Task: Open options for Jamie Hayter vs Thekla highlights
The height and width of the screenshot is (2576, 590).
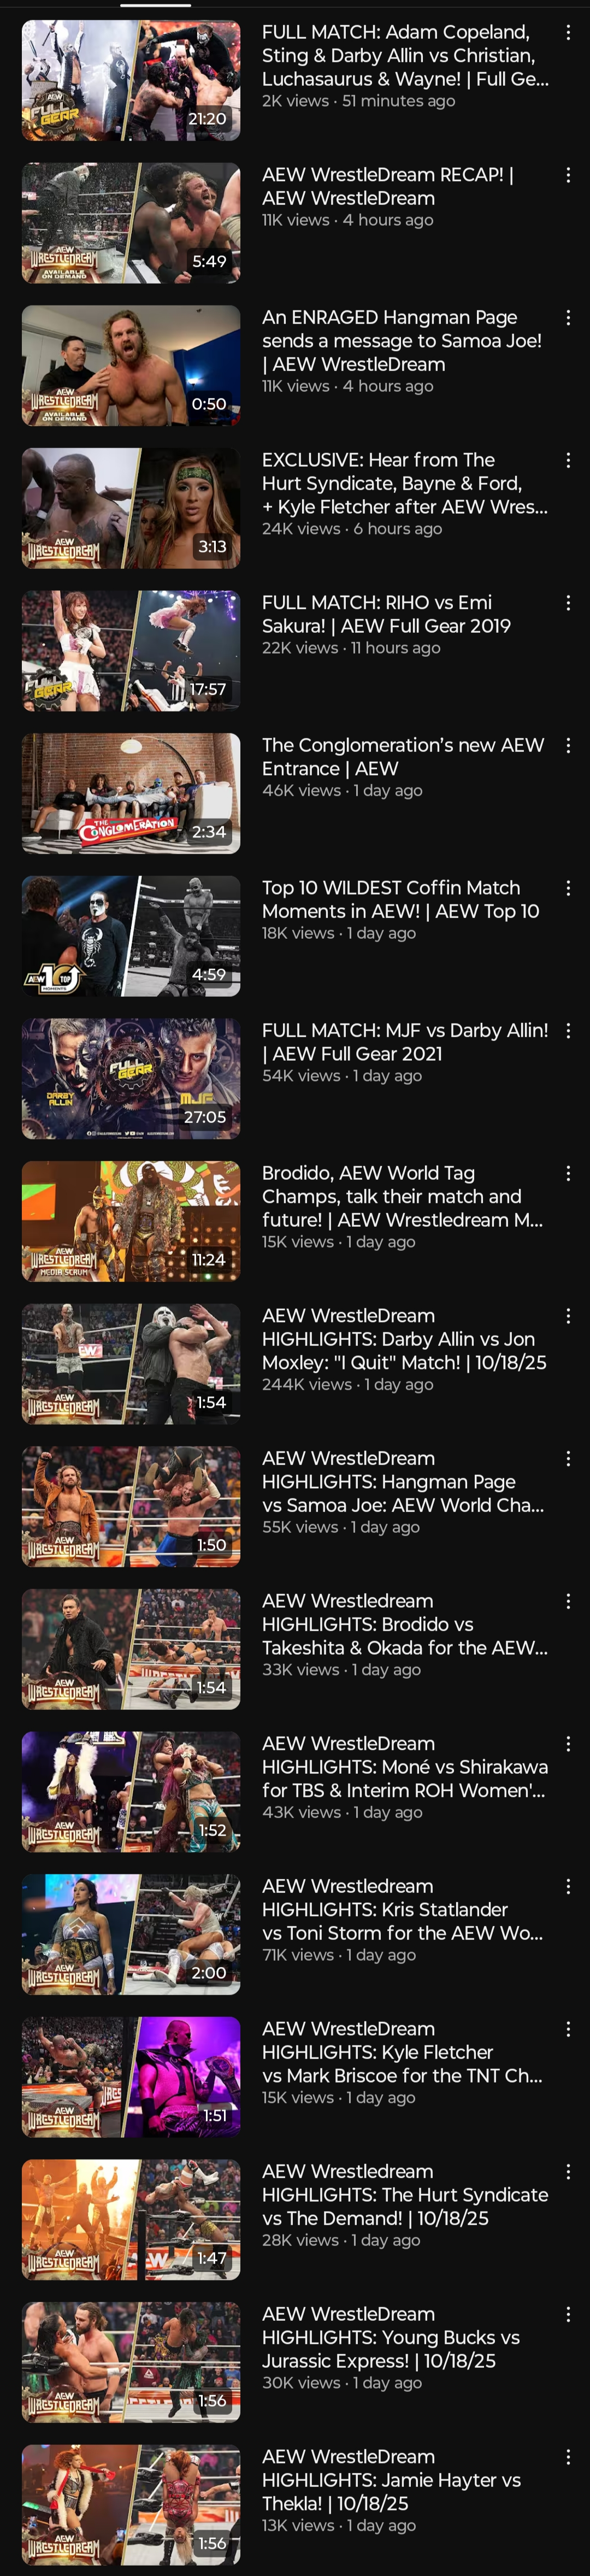Action: point(568,2456)
